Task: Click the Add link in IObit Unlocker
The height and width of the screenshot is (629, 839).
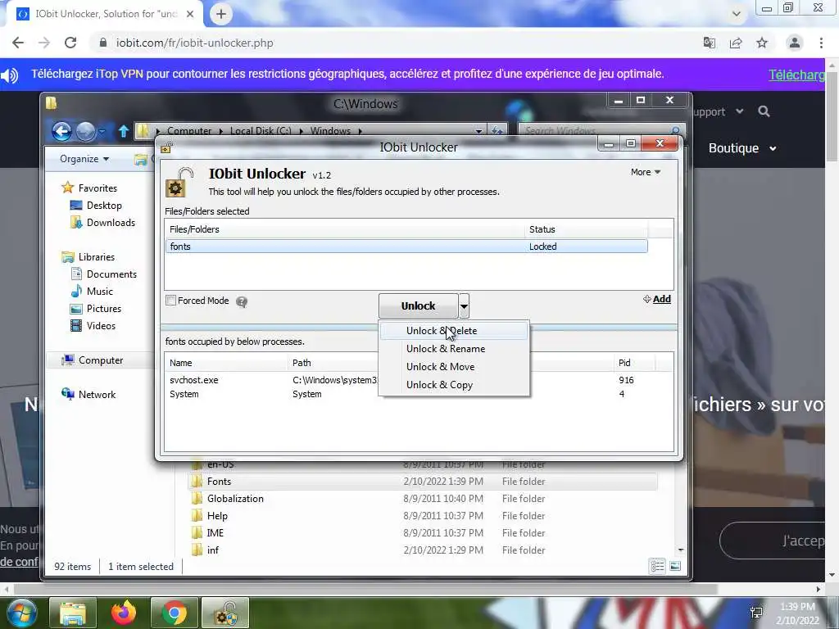Action: (x=657, y=299)
